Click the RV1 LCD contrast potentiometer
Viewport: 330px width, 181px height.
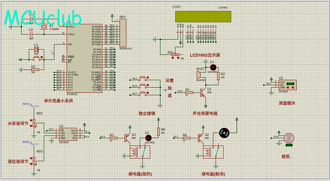(x=175, y=55)
